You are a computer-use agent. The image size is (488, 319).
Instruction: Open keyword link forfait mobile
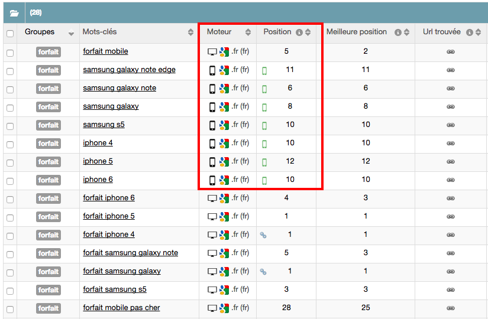pyautogui.click(x=105, y=51)
